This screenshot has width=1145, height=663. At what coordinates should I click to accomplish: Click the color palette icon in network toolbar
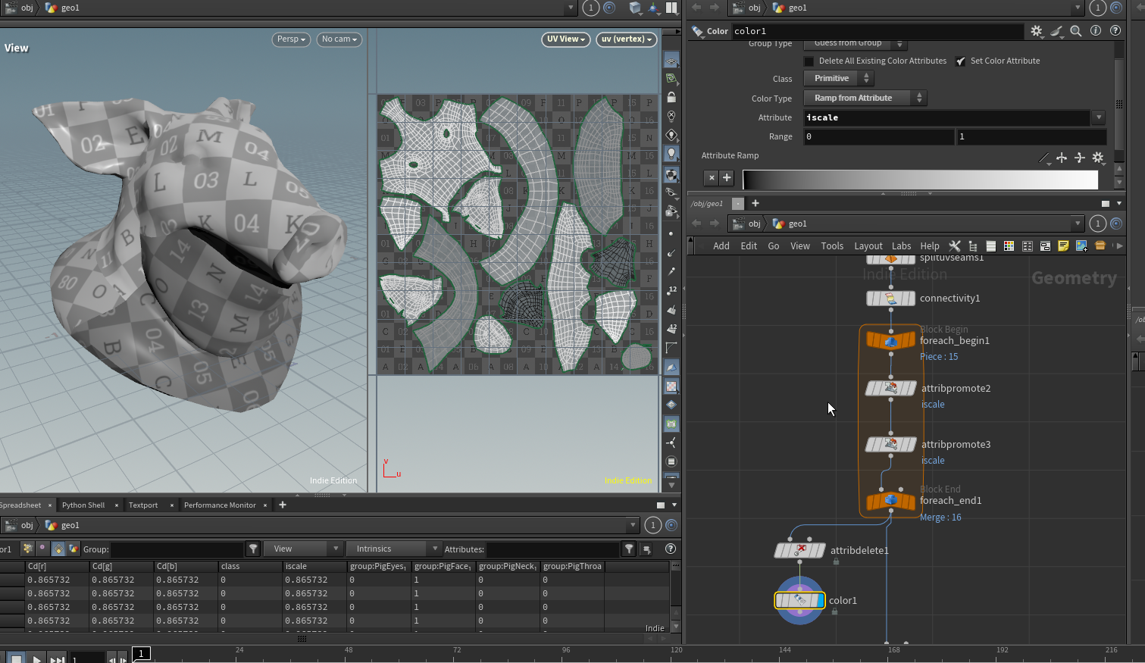[1009, 246]
